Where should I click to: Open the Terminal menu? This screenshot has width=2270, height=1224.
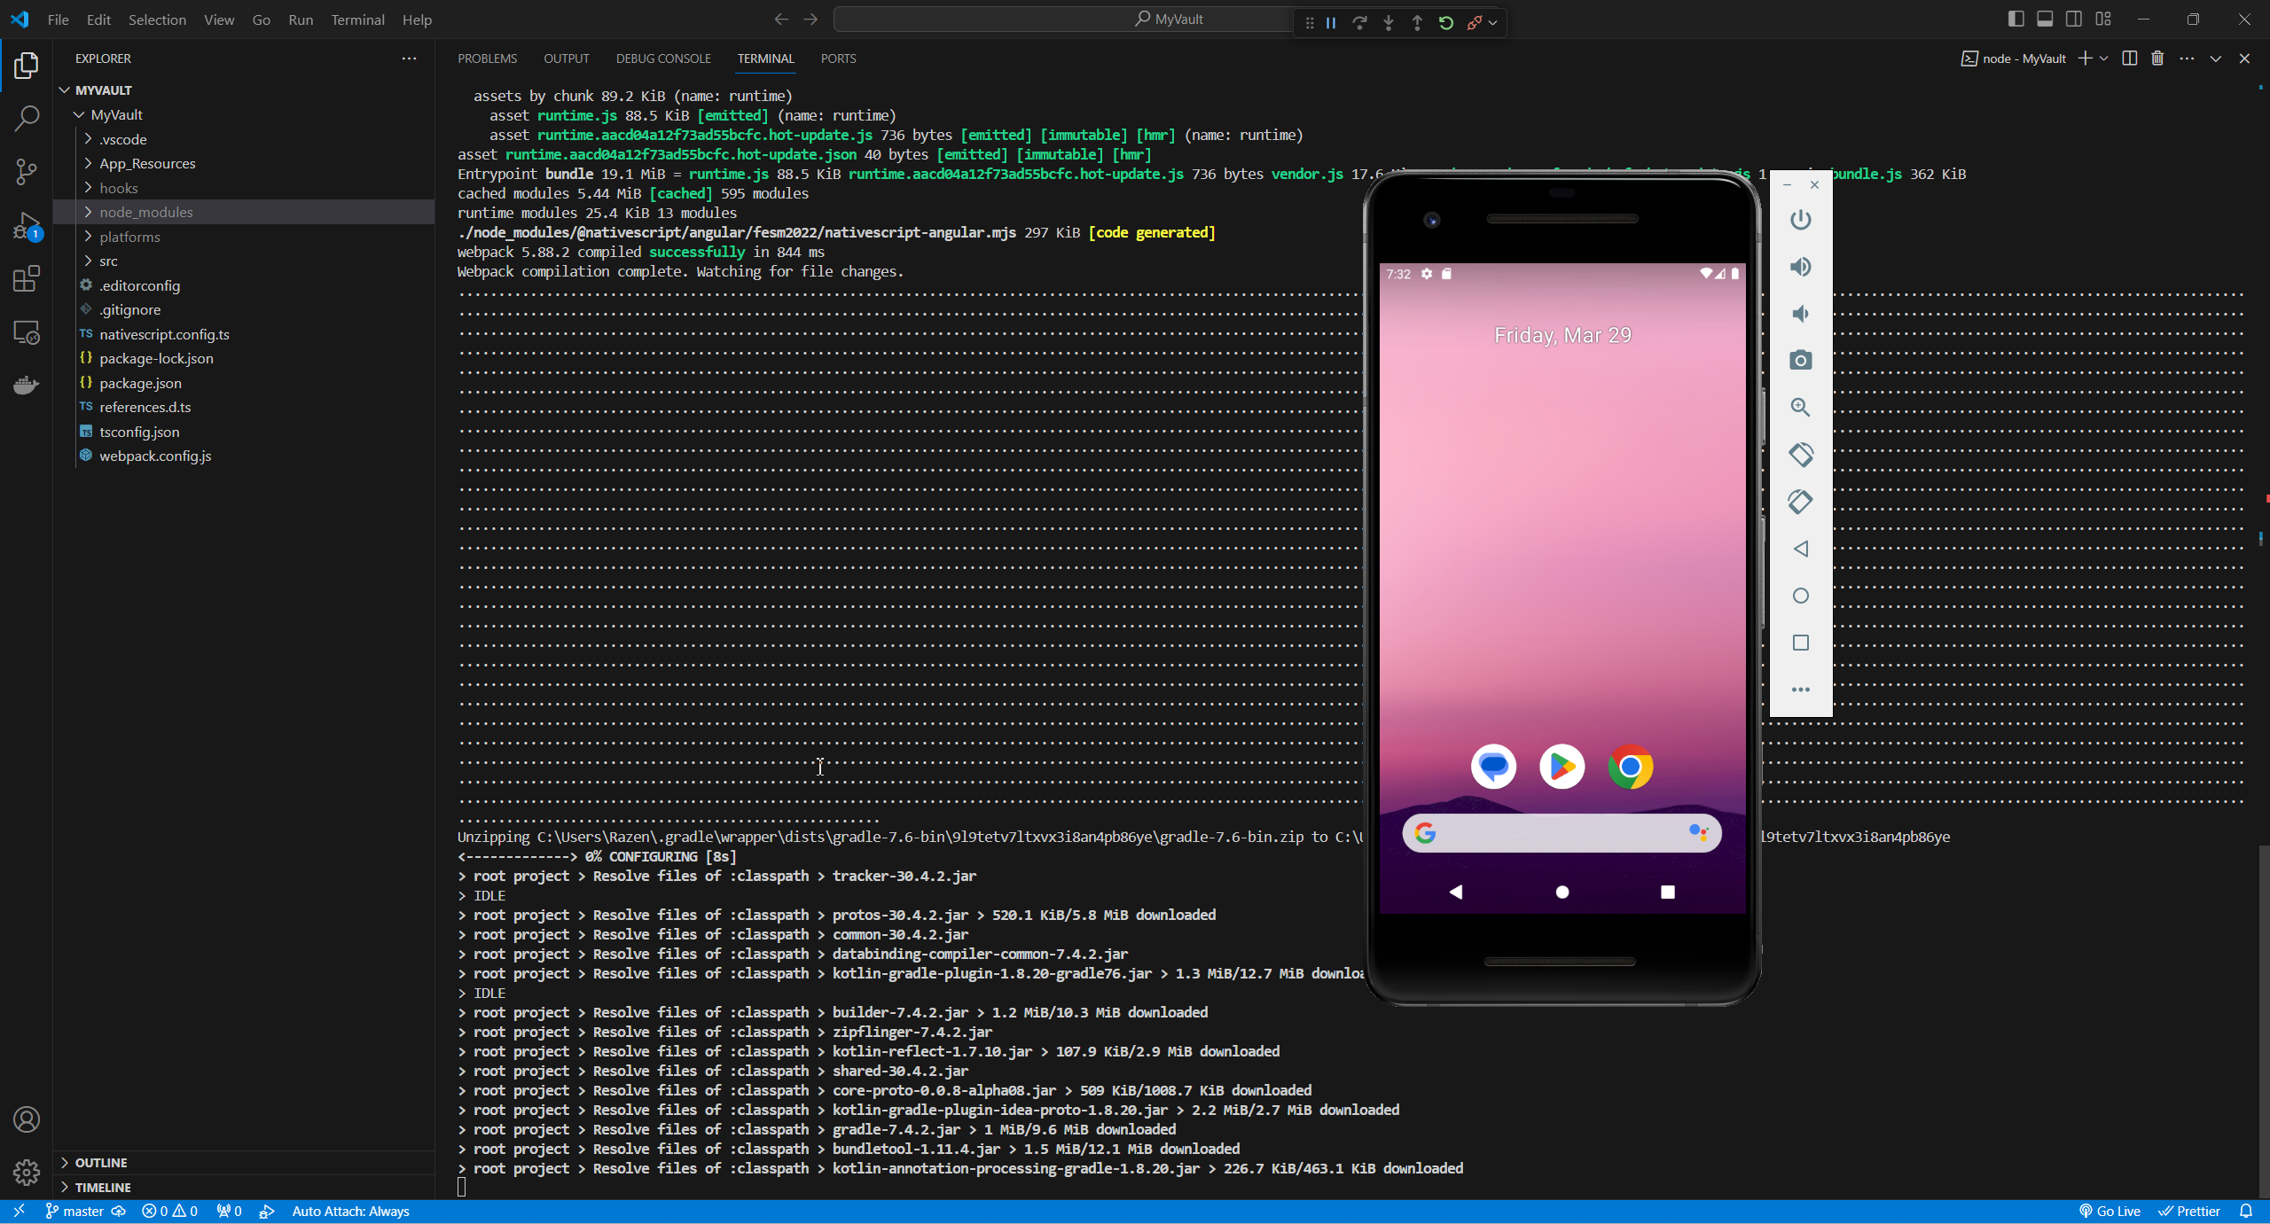pos(357,19)
